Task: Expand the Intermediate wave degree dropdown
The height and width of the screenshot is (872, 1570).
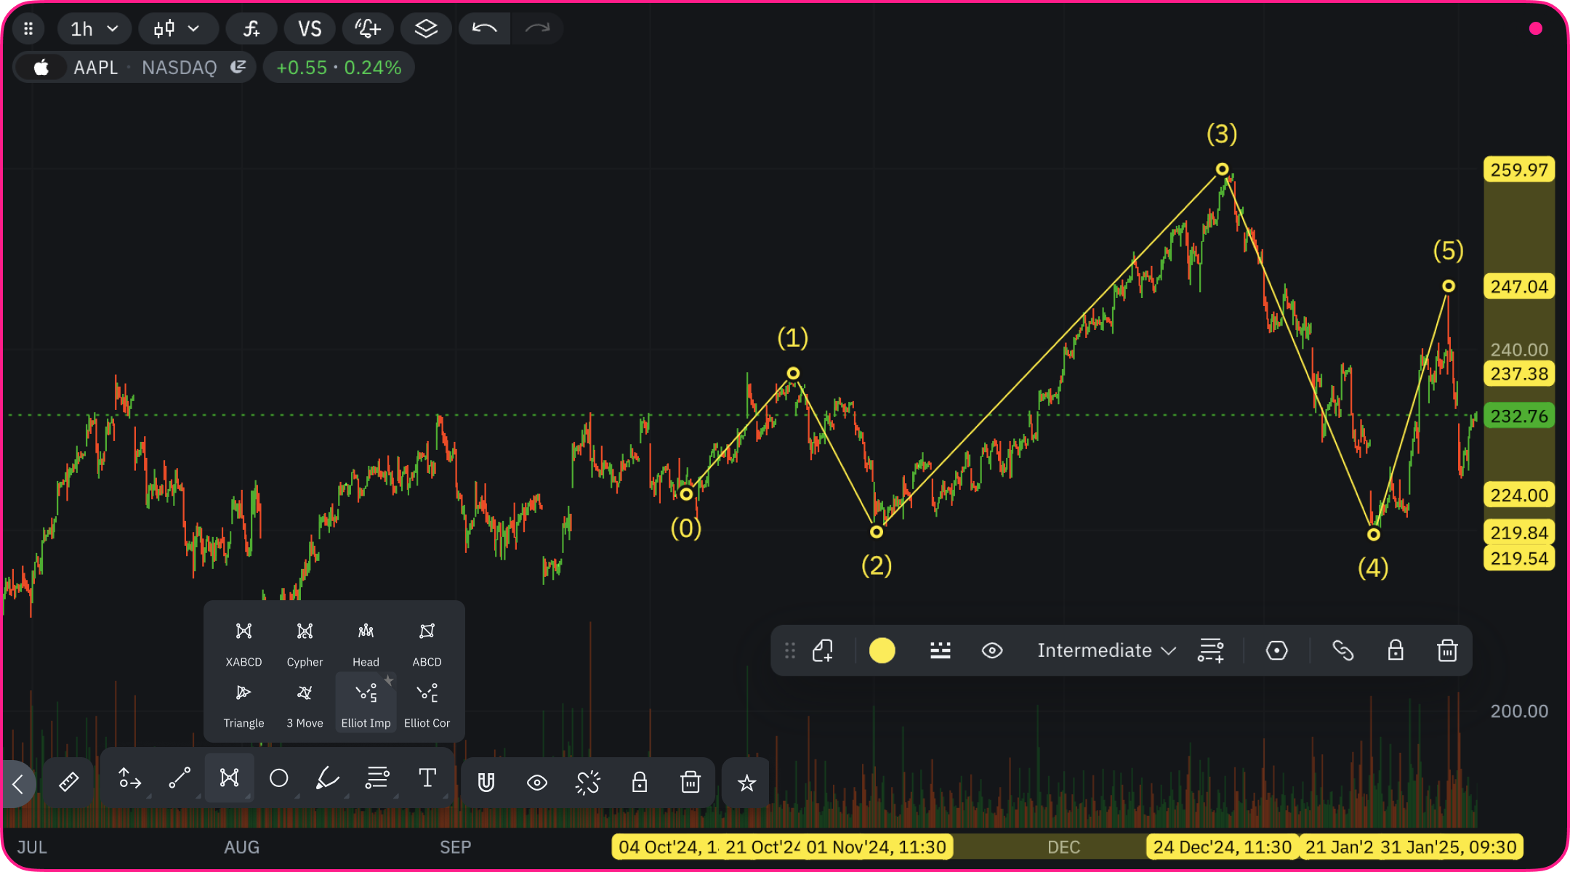Action: coord(1106,650)
